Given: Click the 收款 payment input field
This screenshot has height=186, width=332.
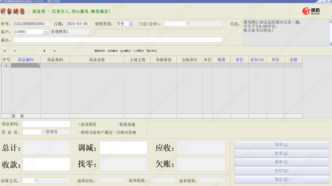Looking at the screenshot, I should click(x=46, y=164).
